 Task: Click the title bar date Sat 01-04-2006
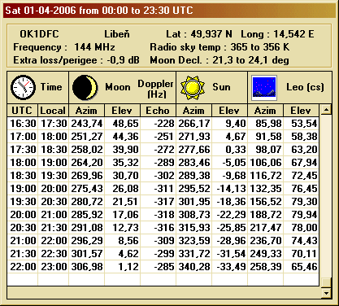click(41, 11)
